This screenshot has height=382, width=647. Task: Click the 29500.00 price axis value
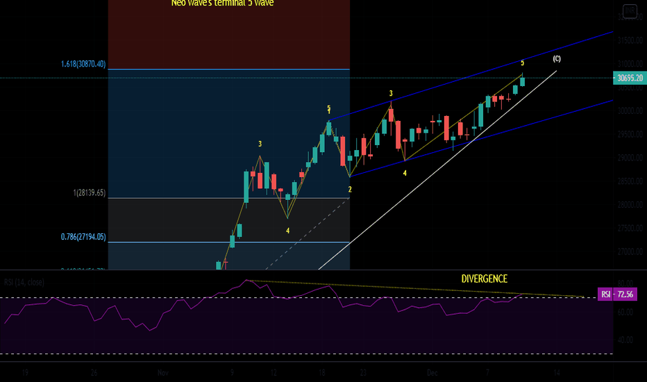pos(630,134)
